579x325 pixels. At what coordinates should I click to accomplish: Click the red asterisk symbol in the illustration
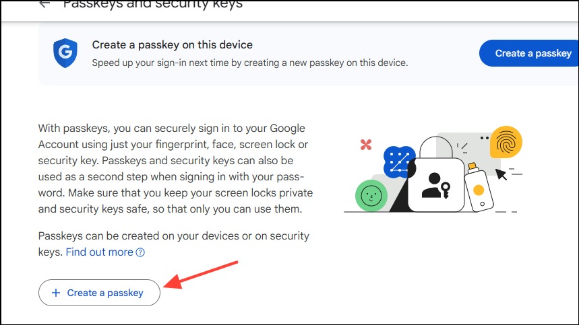pos(366,145)
